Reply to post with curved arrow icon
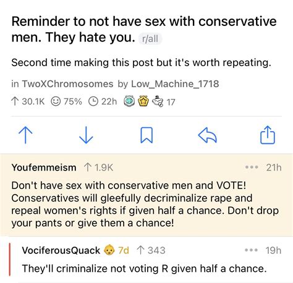 click(207, 135)
